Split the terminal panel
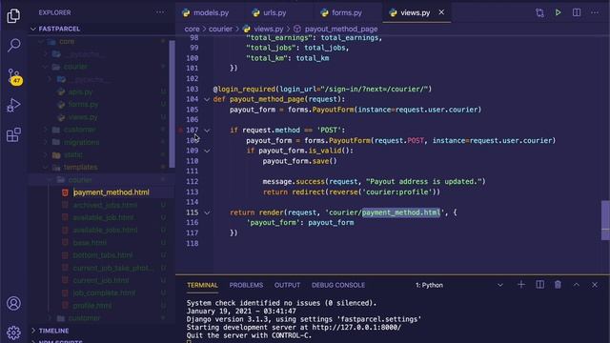 [x=539, y=285]
